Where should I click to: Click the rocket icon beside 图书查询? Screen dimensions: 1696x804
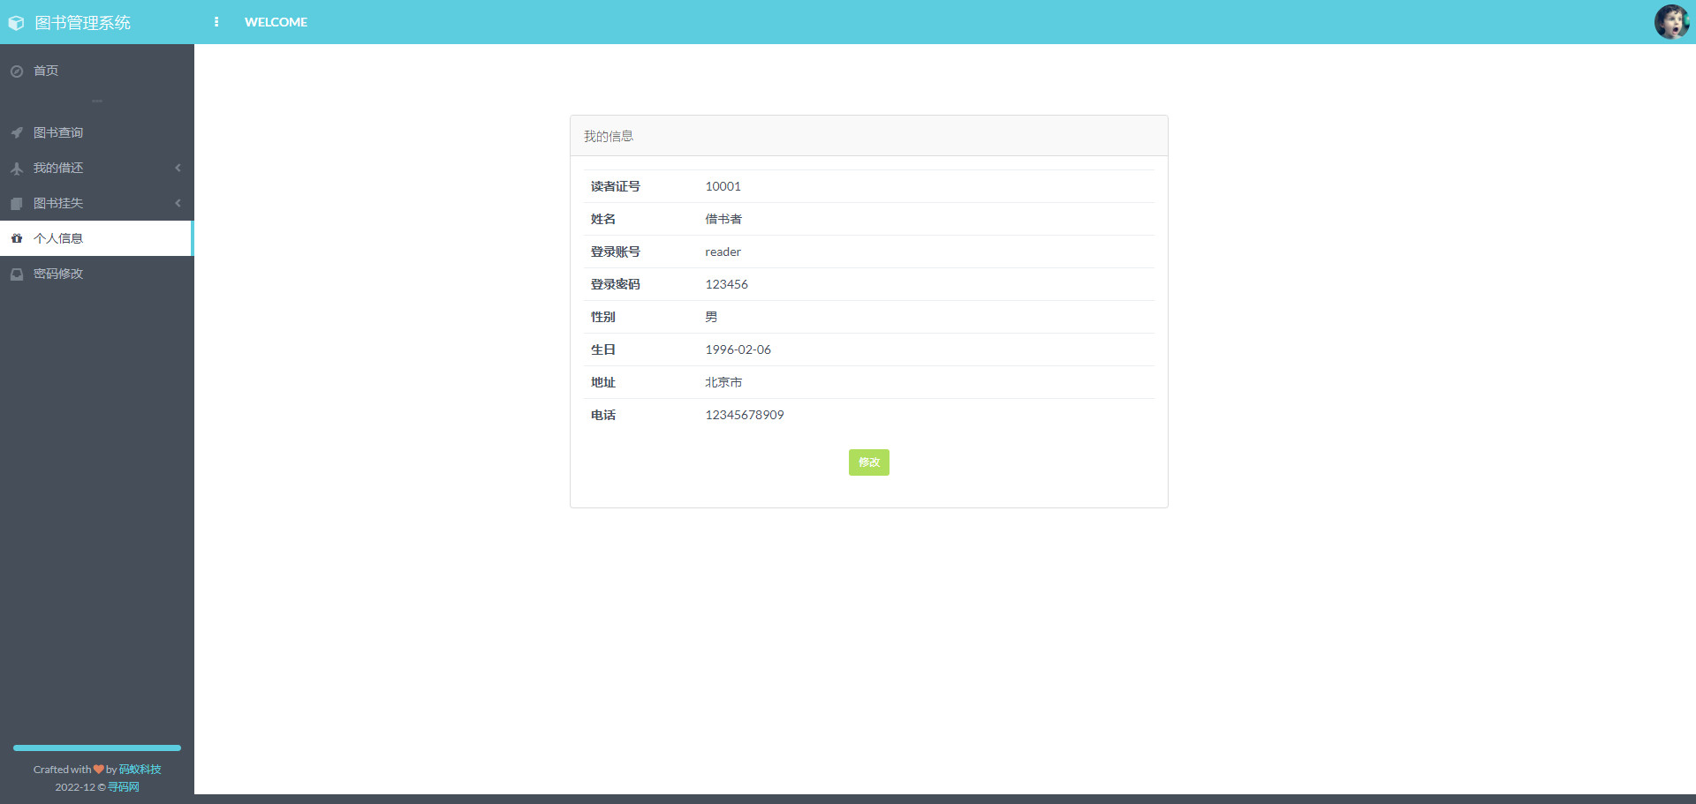coord(17,133)
